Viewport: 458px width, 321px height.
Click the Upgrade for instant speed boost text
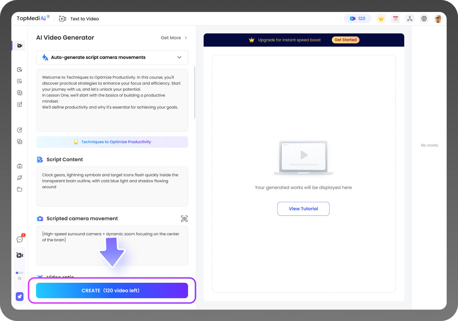click(289, 40)
